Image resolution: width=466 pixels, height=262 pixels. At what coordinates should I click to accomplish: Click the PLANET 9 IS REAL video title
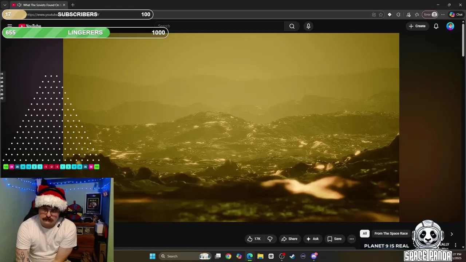pos(386,246)
